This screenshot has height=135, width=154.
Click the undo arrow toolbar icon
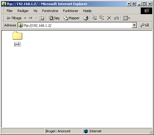coord(116,18)
